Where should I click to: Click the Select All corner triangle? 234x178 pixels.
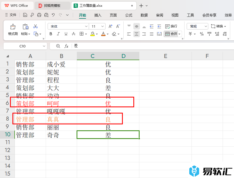pyautogui.click(x=8, y=56)
